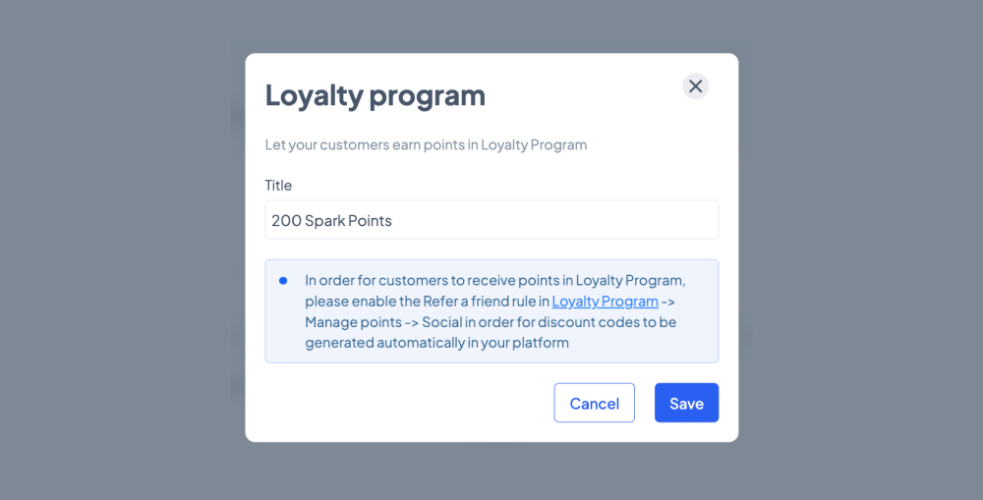983x500 pixels.
Task: Click the blue info notice box
Action: 491,311
